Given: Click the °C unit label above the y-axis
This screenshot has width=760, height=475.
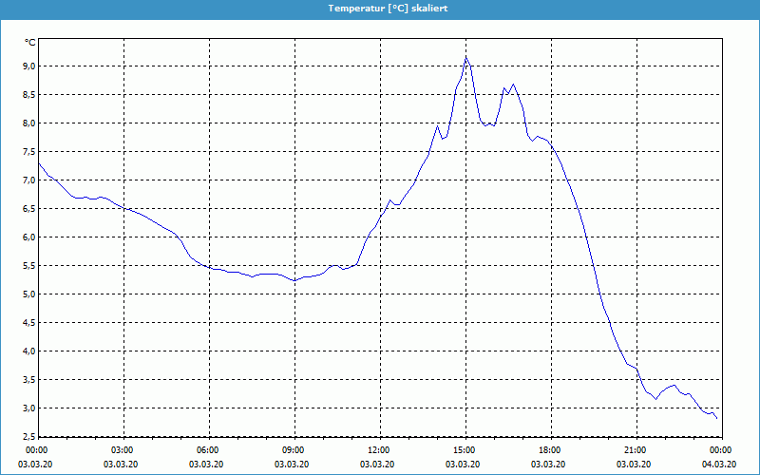Looking at the screenshot, I should tap(29, 43).
